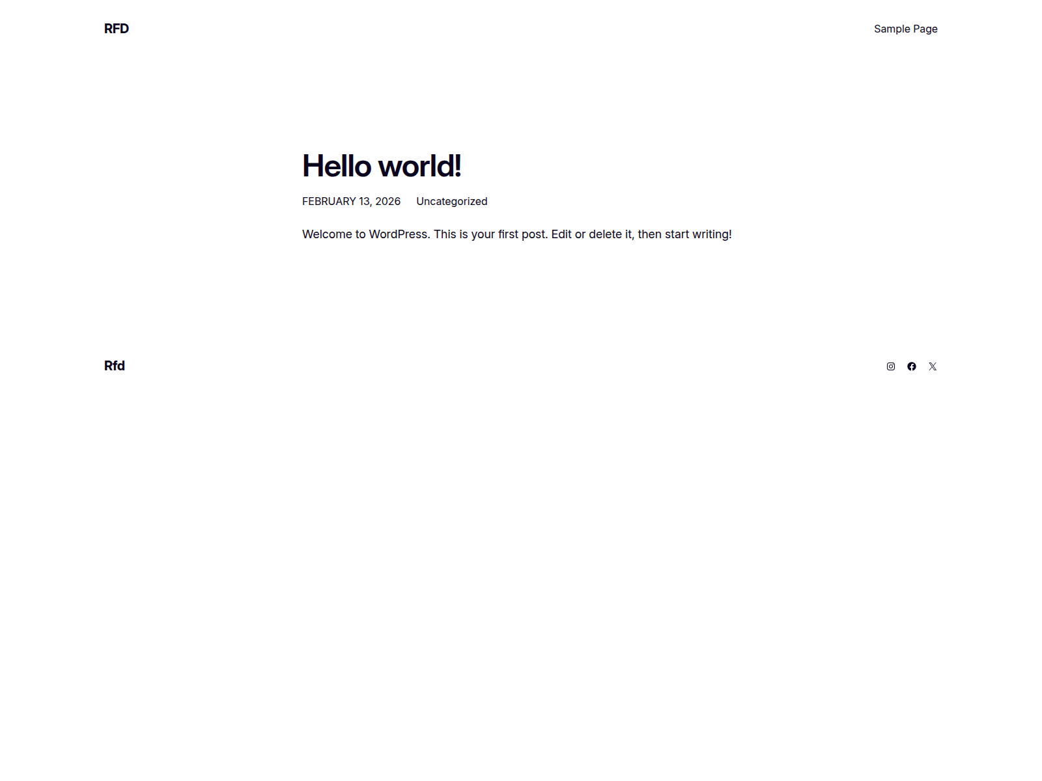The width and height of the screenshot is (1042, 781).
Task: Select the Hello world! heading text
Action: tap(382, 167)
